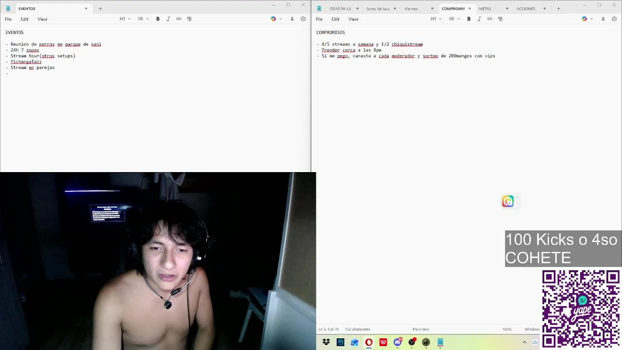Toggle bold in the EVENTOS Notepad window
The width and height of the screenshot is (622, 350).
pyautogui.click(x=157, y=19)
